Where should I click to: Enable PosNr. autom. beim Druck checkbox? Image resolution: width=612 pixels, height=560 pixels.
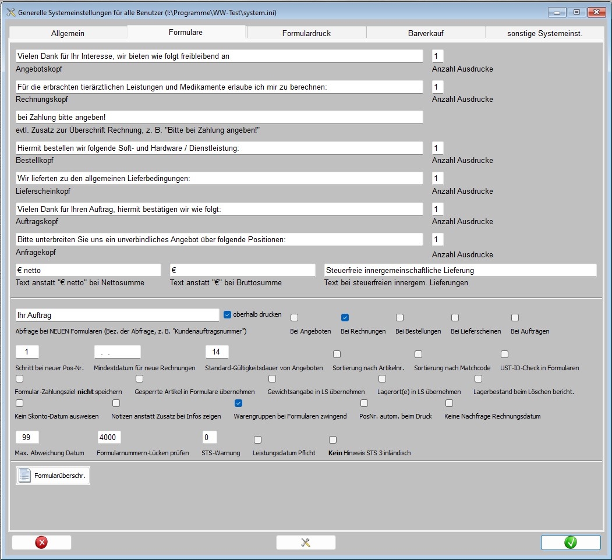pyautogui.click(x=364, y=403)
